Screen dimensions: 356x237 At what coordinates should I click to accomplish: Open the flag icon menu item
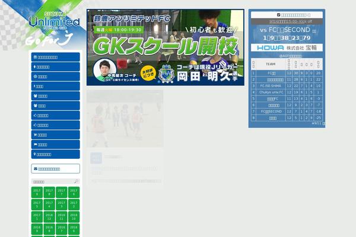55,145
